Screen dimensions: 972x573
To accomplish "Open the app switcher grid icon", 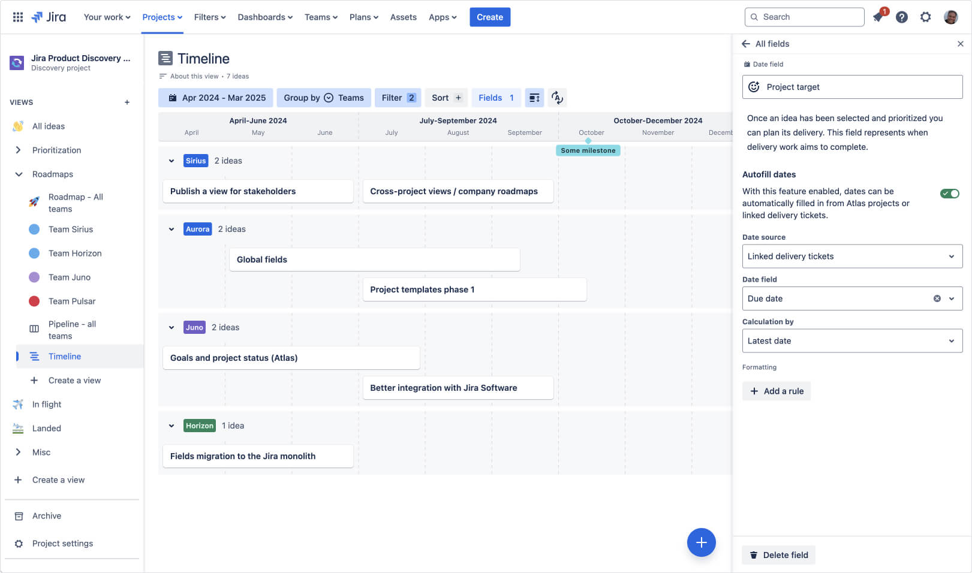I will [18, 17].
